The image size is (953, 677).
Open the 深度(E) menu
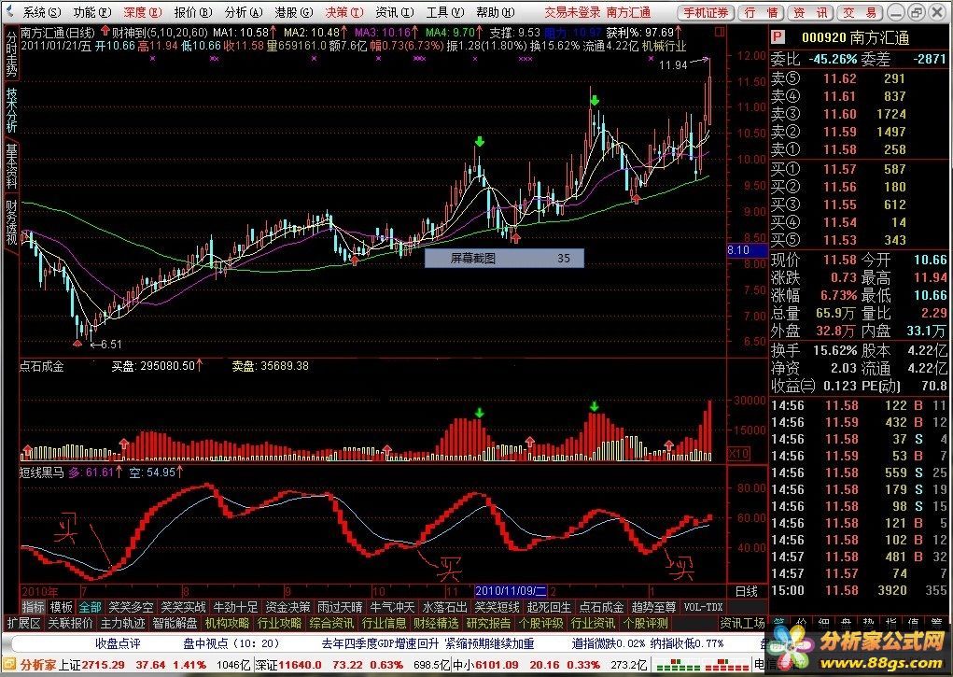pyautogui.click(x=143, y=12)
